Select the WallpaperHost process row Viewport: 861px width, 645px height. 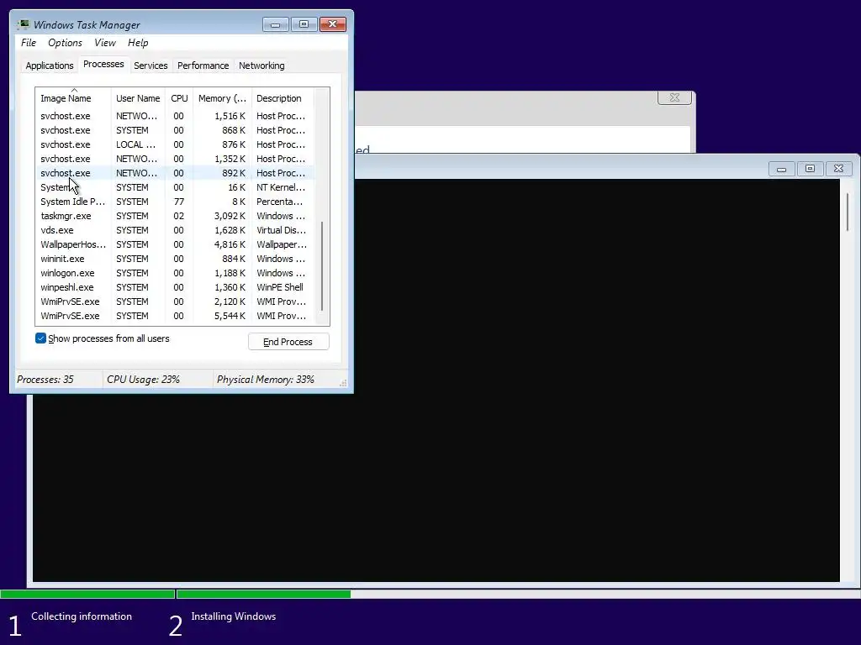175,244
